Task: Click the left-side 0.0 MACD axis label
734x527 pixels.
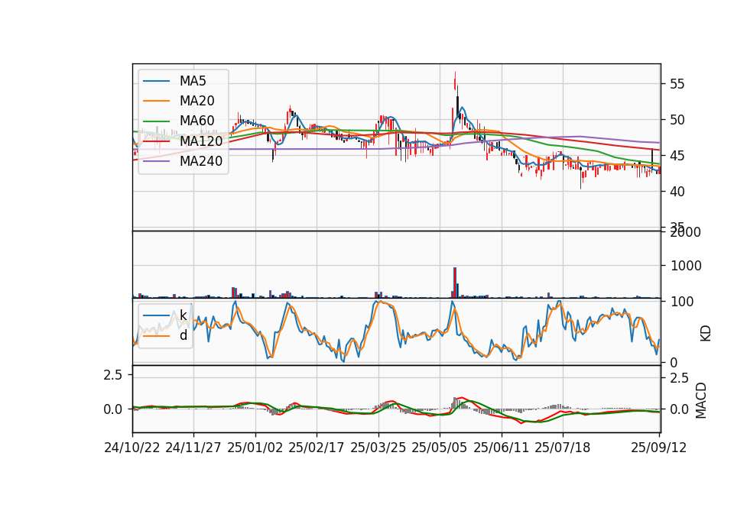Action: click(x=113, y=409)
